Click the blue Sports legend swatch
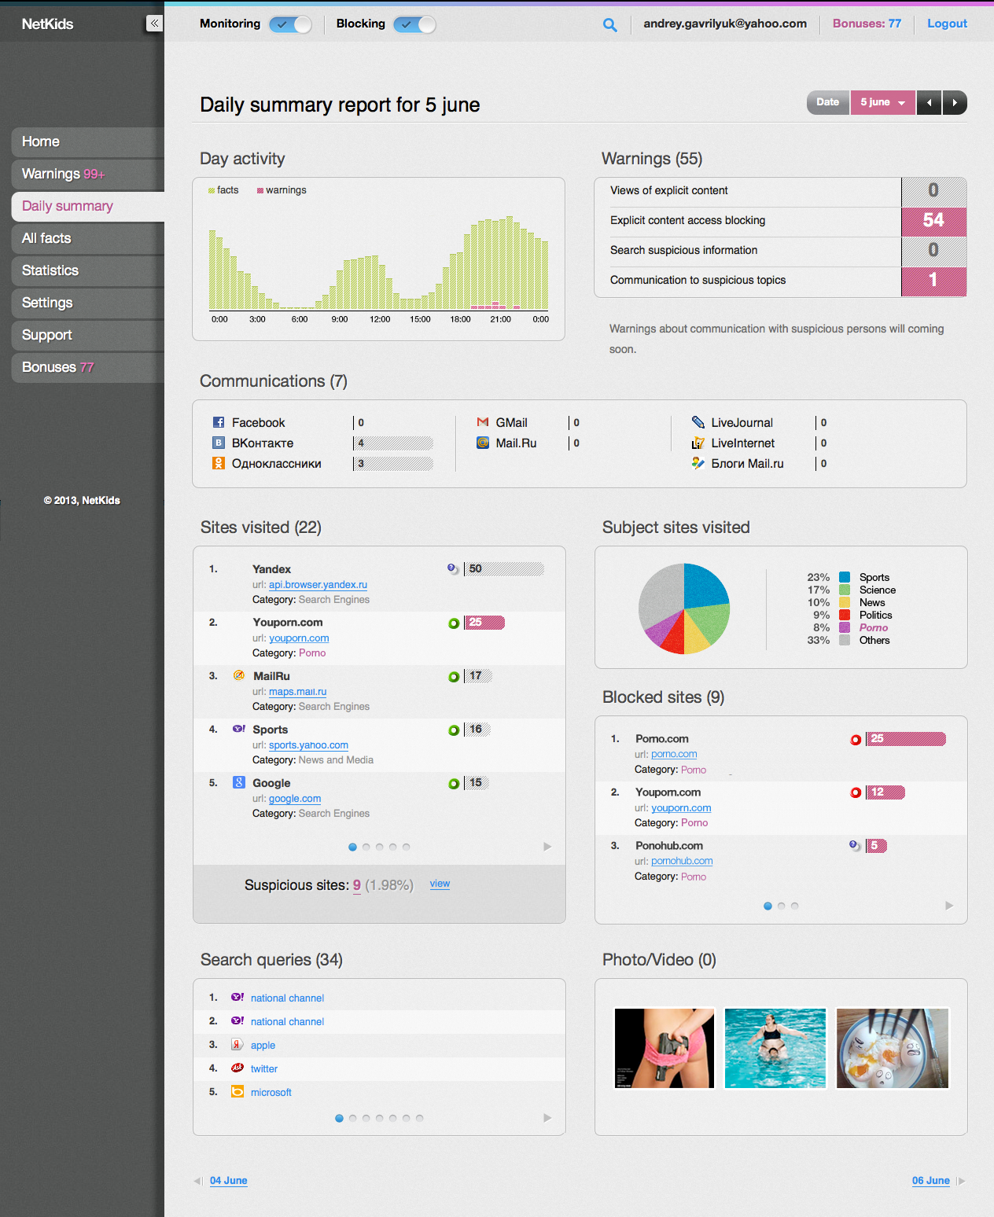Viewport: 994px width, 1217px height. pos(845,577)
